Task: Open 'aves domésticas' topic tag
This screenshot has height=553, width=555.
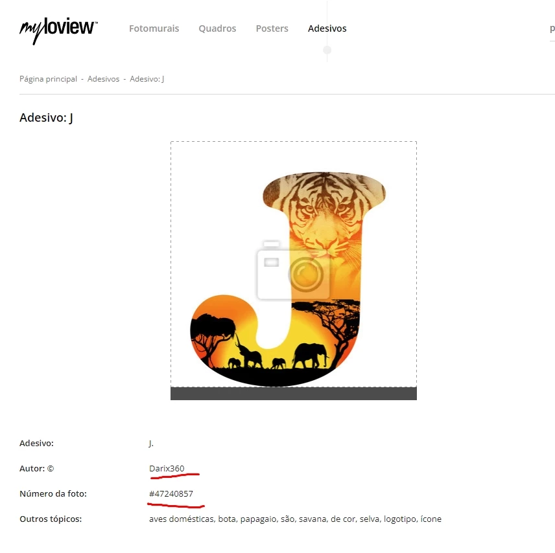Action: point(182,519)
